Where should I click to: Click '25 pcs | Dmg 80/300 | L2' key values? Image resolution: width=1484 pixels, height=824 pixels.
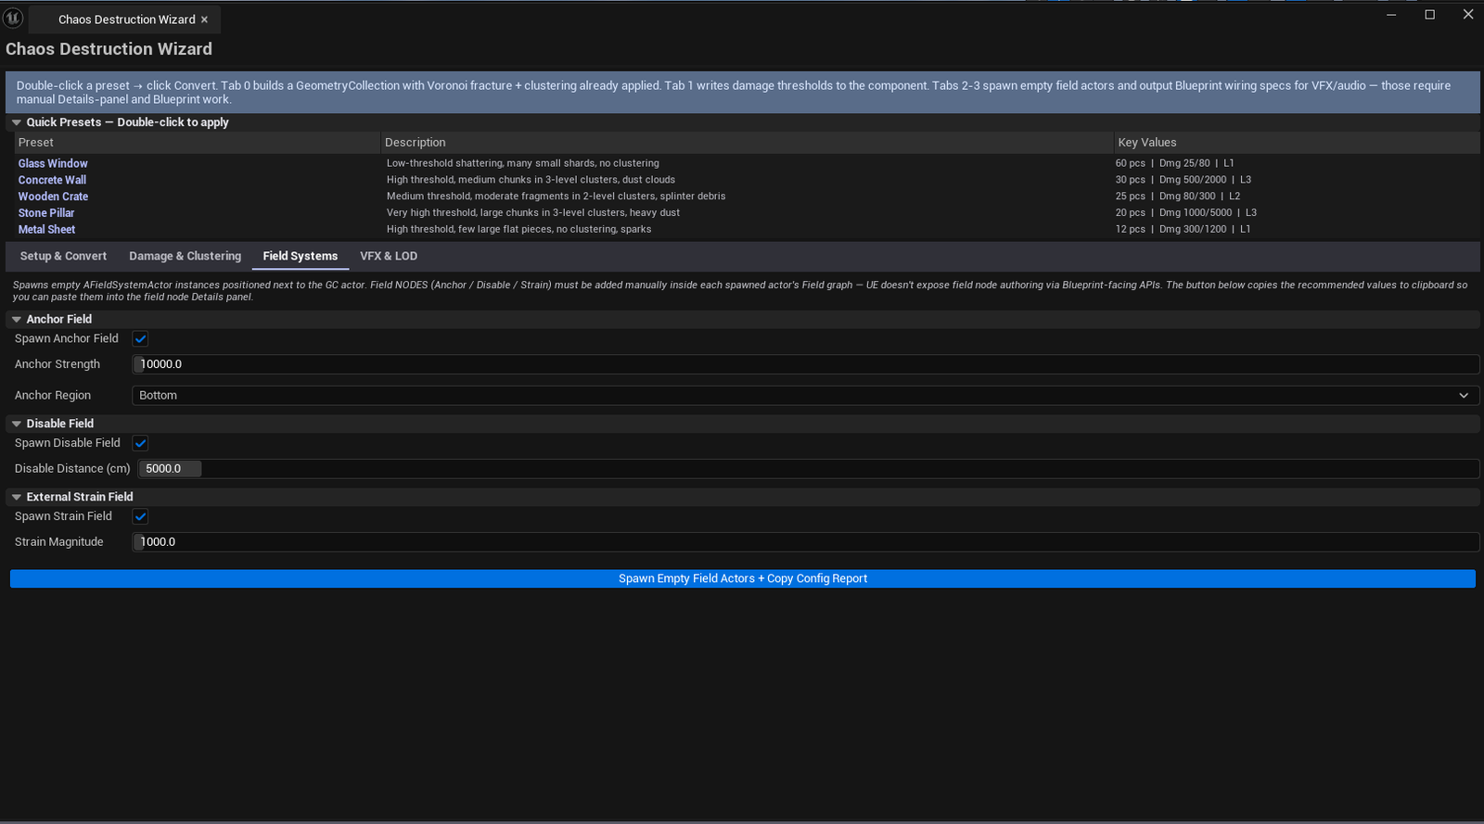pyautogui.click(x=1177, y=196)
